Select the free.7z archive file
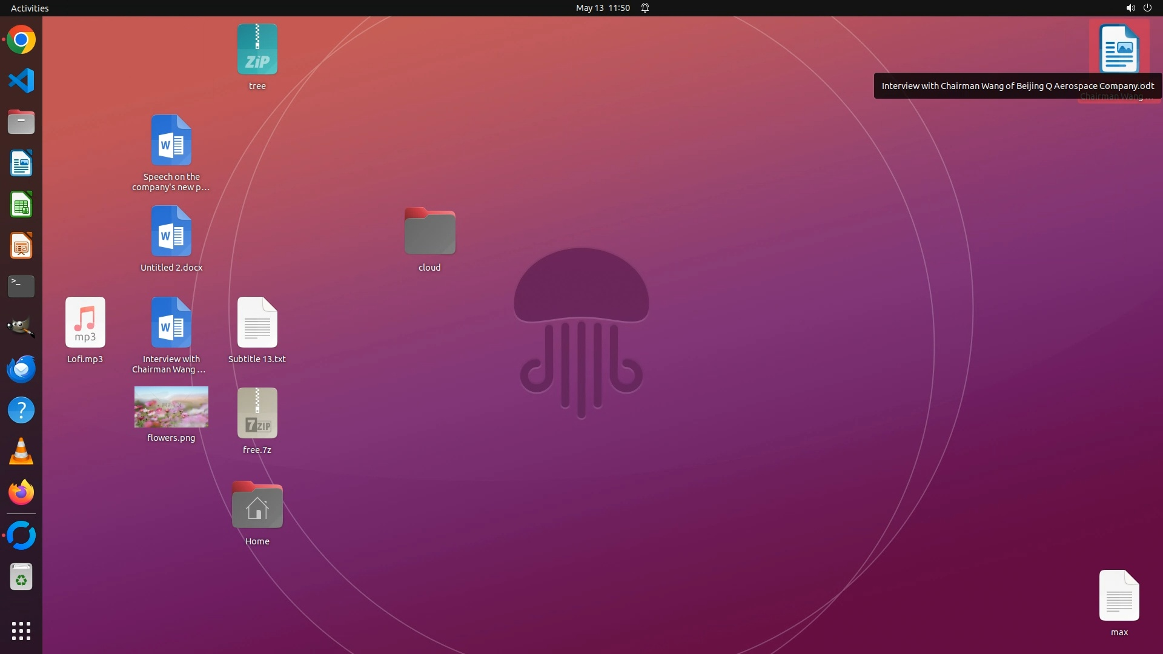Image resolution: width=1163 pixels, height=654 pixels. click(x=257, y=414)
